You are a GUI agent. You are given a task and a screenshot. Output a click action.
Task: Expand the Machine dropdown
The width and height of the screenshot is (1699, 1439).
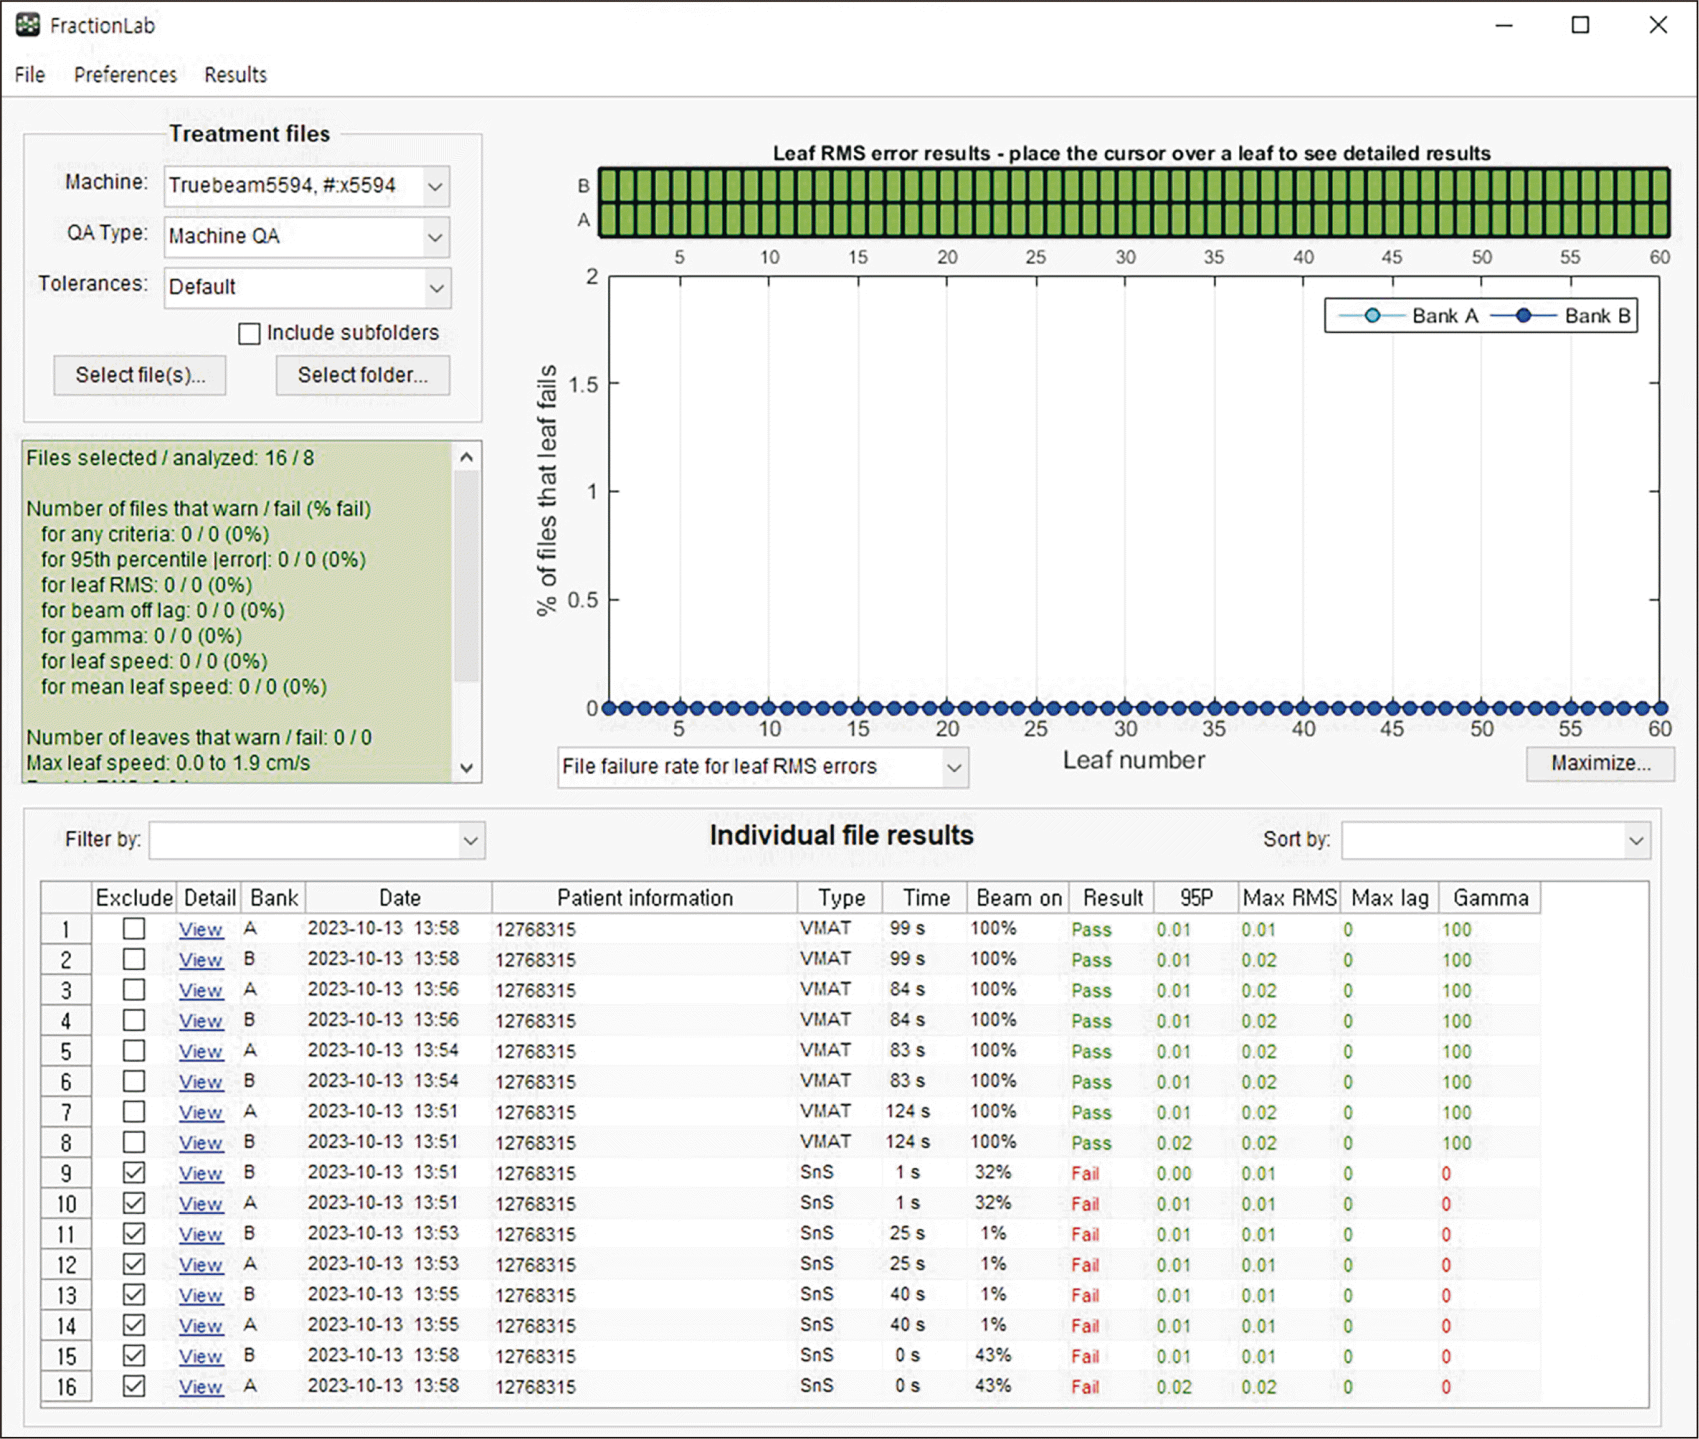[436, 186]
